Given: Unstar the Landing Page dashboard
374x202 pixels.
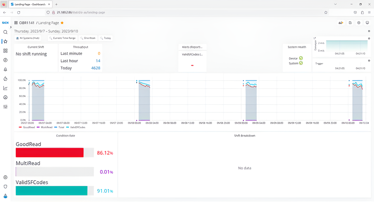Looking at the screenshot, I should tap(62, 23).
